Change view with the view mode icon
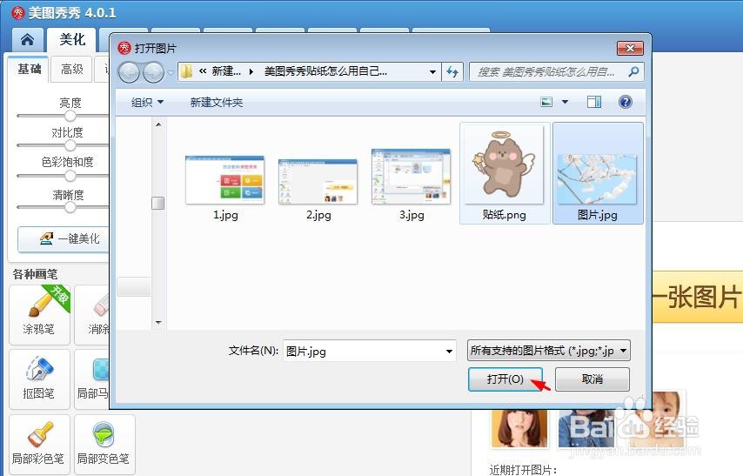 click(546, 102)
